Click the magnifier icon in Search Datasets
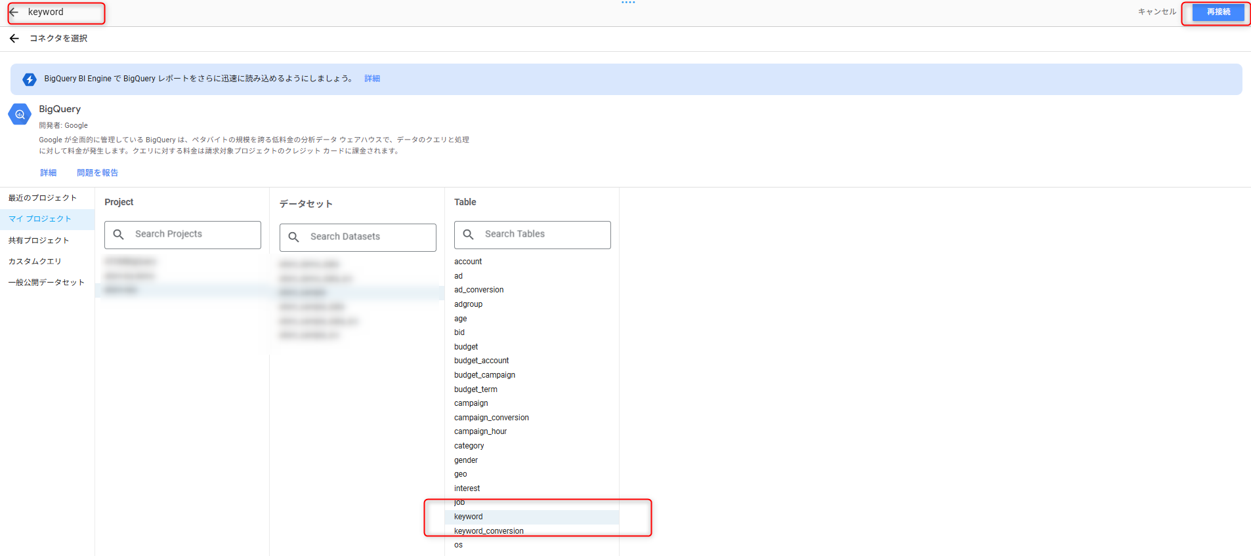The image size is (1251, 556). tap(294, 237)
